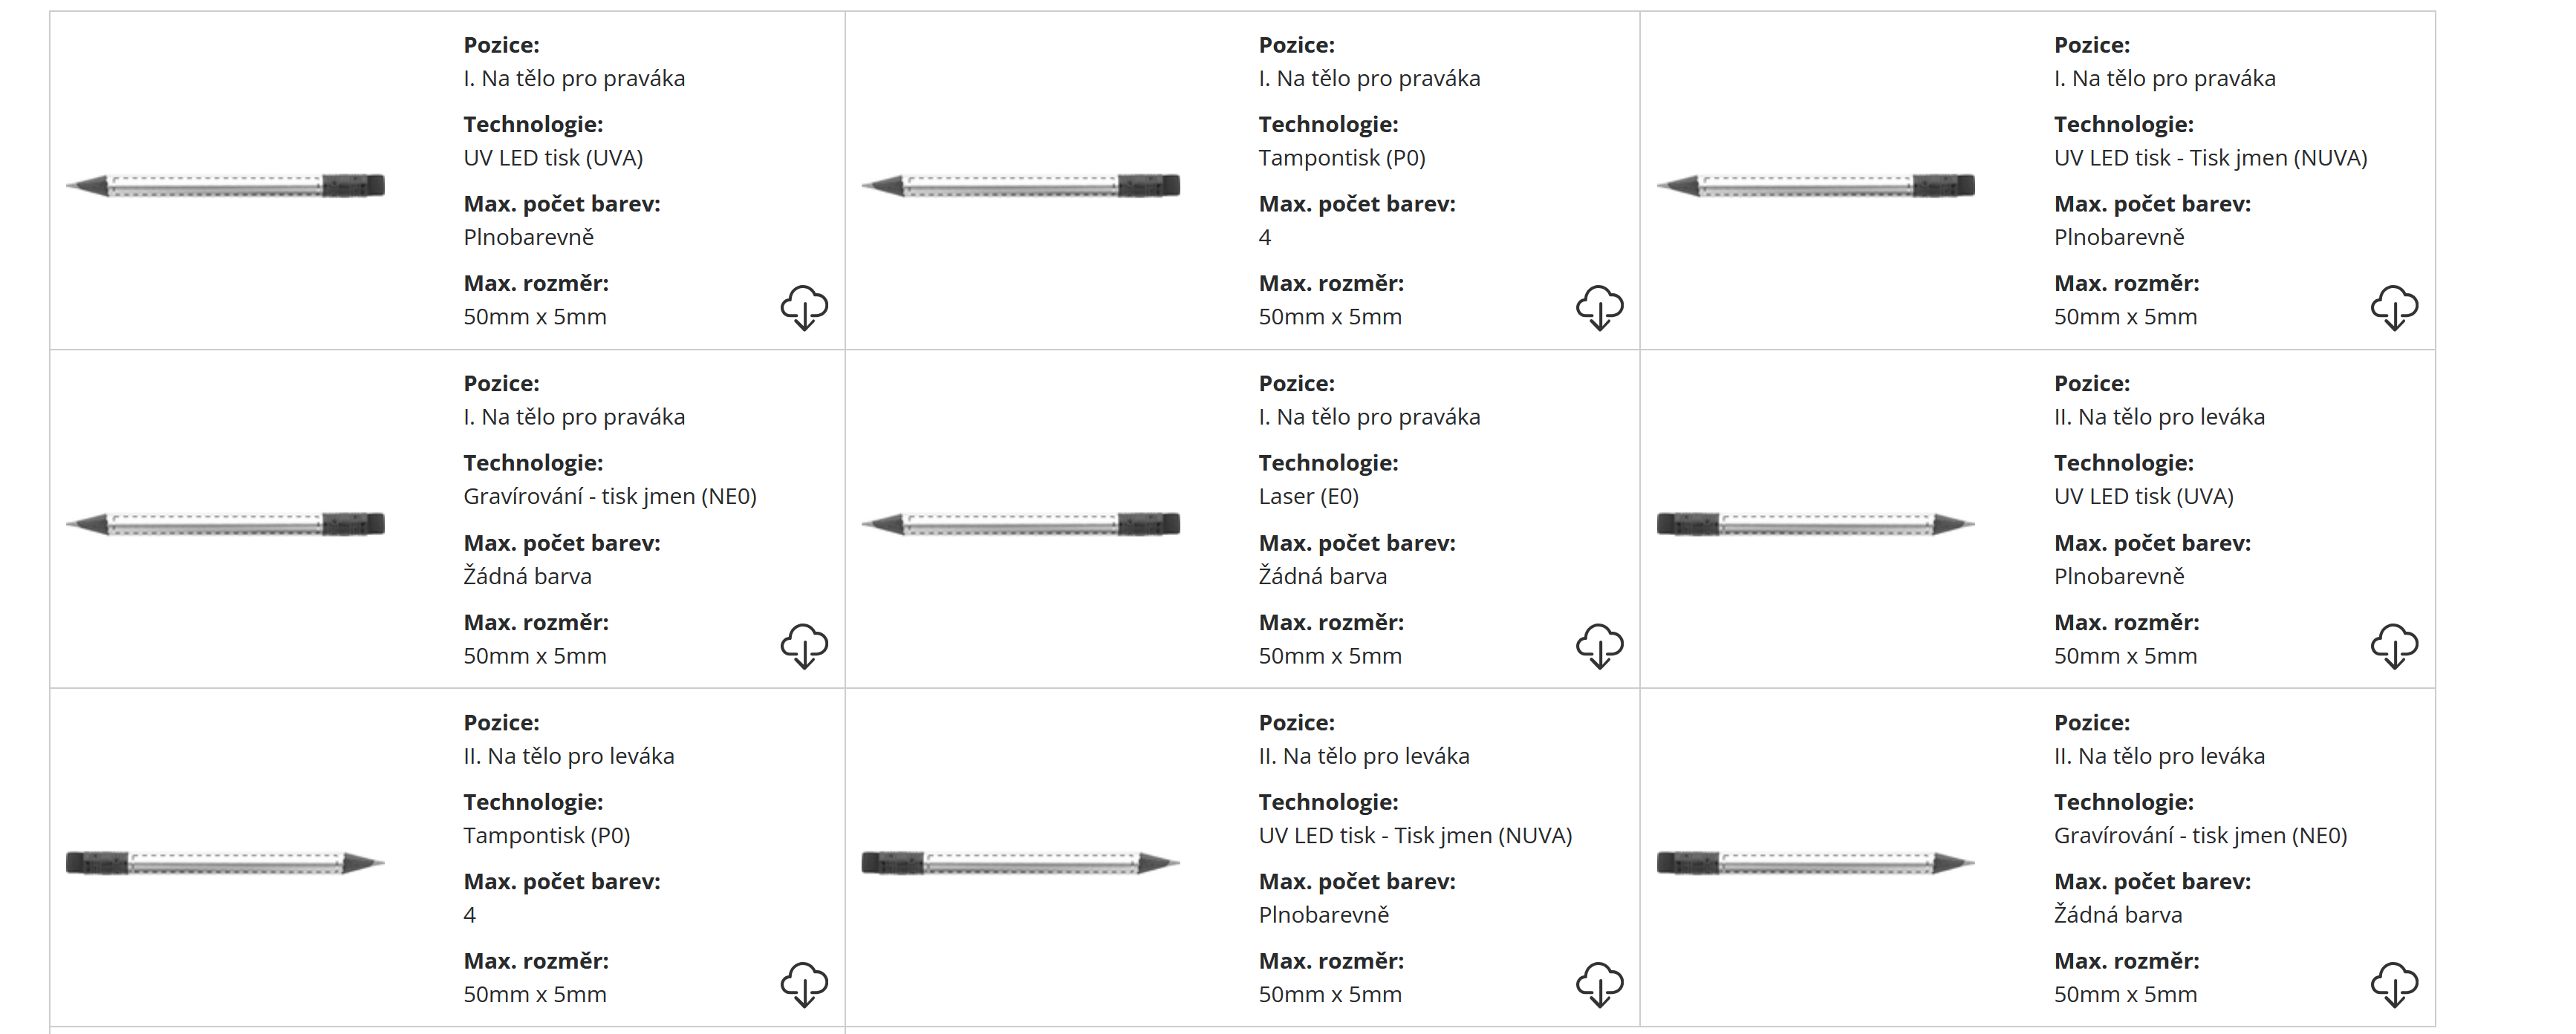Screen dimensions: 2576x1034
Task: Download template for left-hander UV LED tisk (UVA)
Action: (x=2394, y=645)
